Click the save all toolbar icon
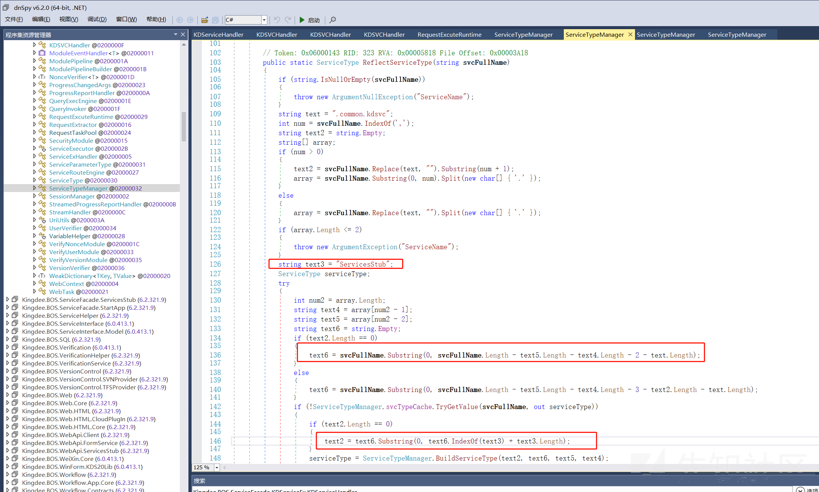The width and height of the screenshot is (819, 492). [215, 20]
